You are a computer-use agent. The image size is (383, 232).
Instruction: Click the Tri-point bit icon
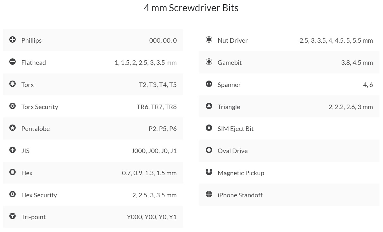12,216
